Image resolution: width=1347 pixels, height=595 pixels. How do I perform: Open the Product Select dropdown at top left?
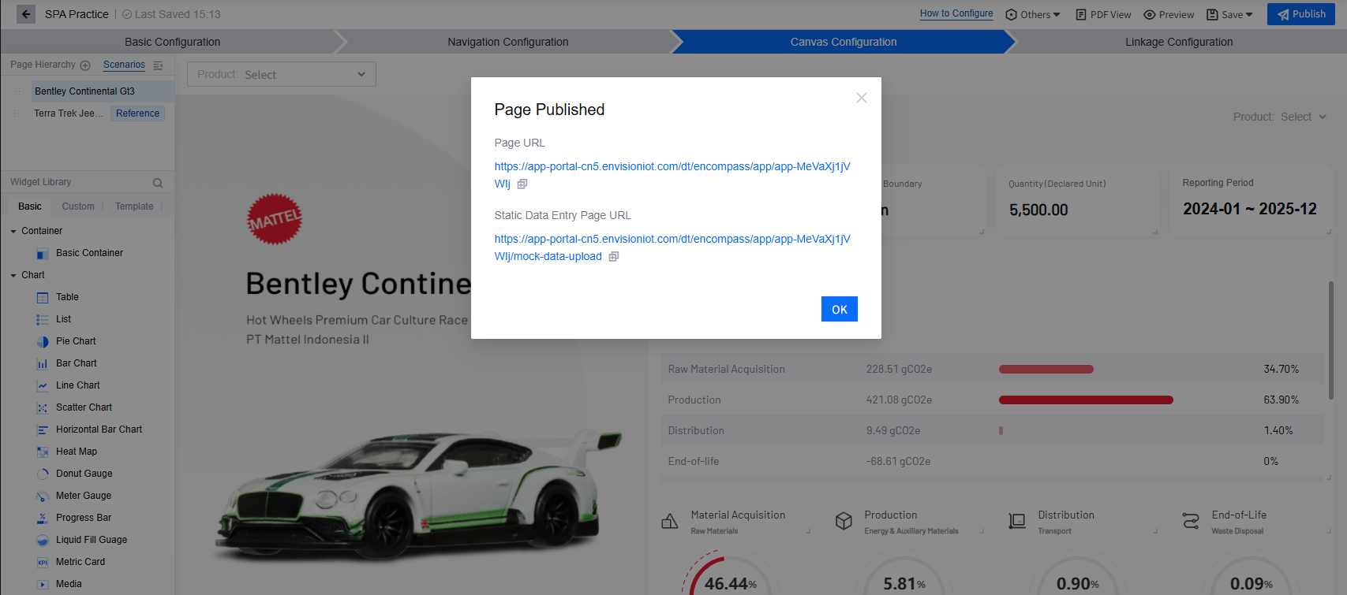coord(281,74)
